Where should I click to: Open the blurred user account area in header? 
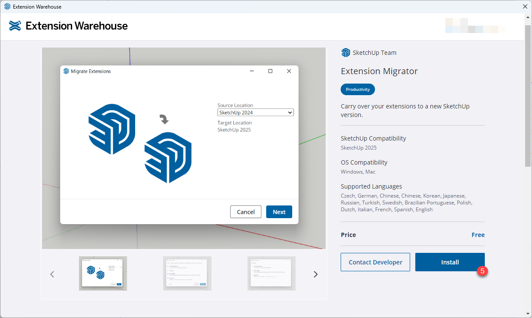[x=475, y=26]
